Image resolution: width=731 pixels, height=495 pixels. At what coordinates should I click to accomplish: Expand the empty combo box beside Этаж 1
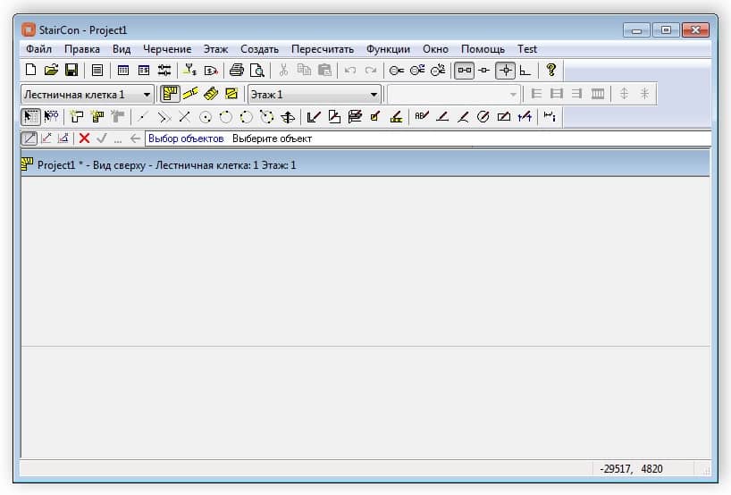tap(513, 94)
